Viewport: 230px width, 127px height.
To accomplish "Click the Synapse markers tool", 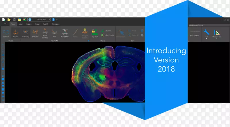I will [85, 33].
